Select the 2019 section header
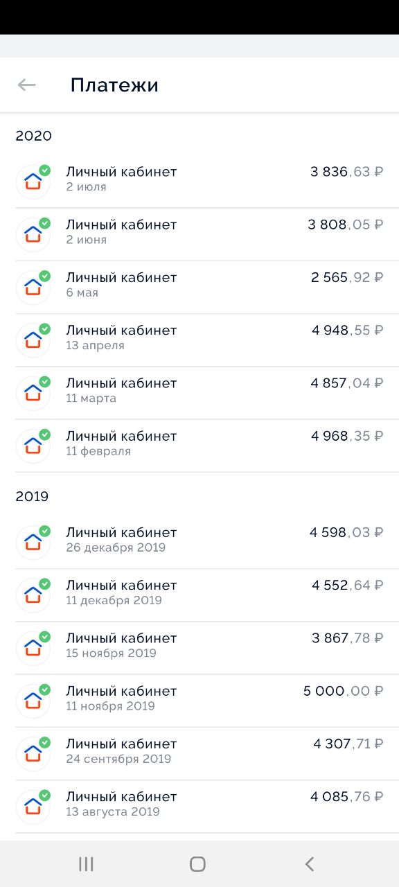399x887 pixels. (32, 496)
